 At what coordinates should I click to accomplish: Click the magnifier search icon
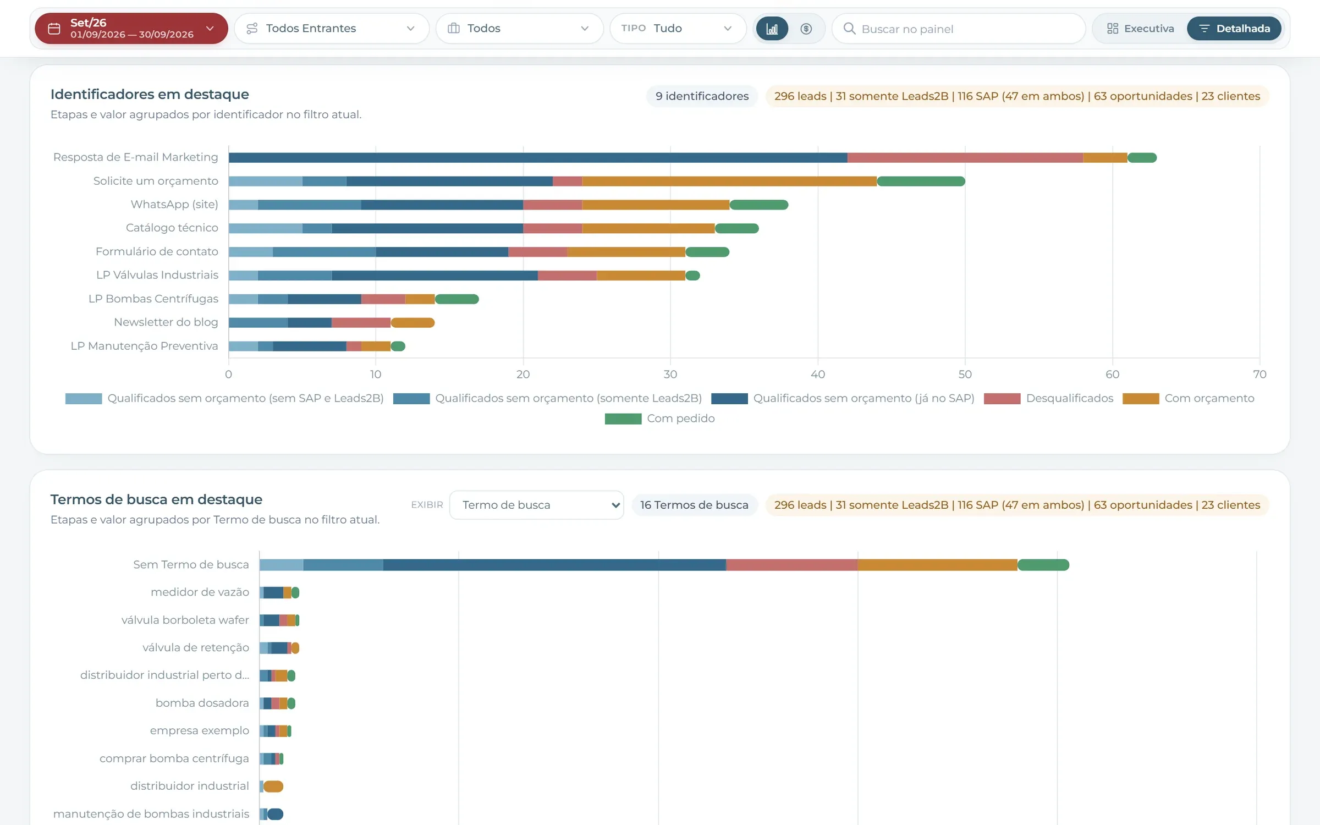click(849, 29)
